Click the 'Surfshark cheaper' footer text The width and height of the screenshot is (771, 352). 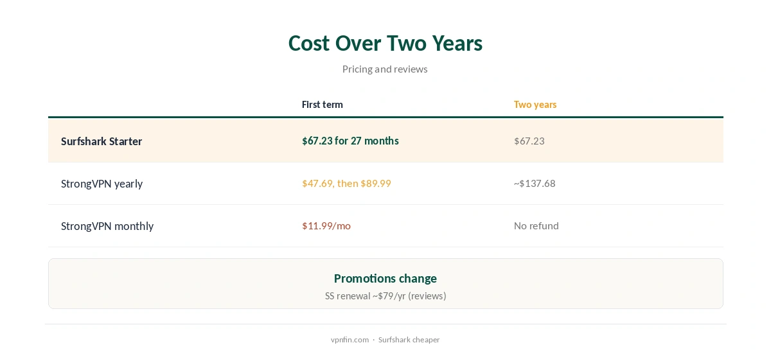pos(409,340)
